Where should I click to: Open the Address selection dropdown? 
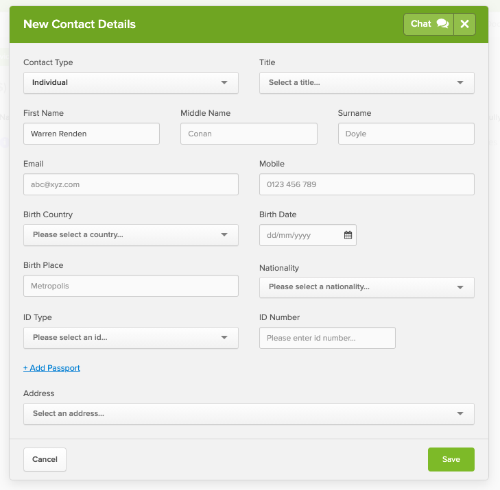(248, 414)
